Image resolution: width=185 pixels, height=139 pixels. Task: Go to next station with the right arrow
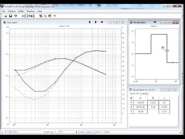click(x=96, y=22)
